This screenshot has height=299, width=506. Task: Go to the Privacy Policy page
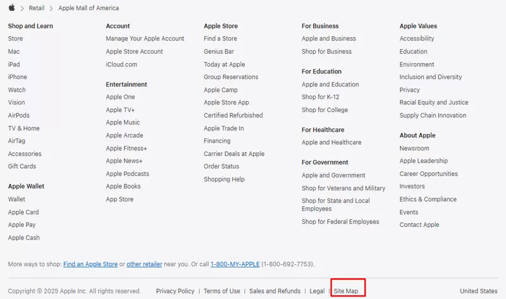(x=175, y=291)
